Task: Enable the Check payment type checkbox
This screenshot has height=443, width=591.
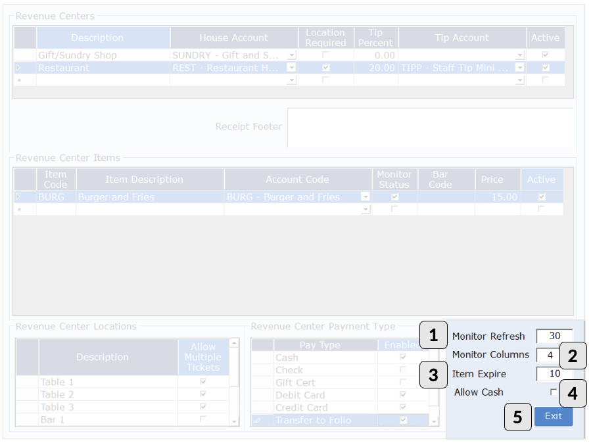Action: pyautogui.click(x=403, y=370)
